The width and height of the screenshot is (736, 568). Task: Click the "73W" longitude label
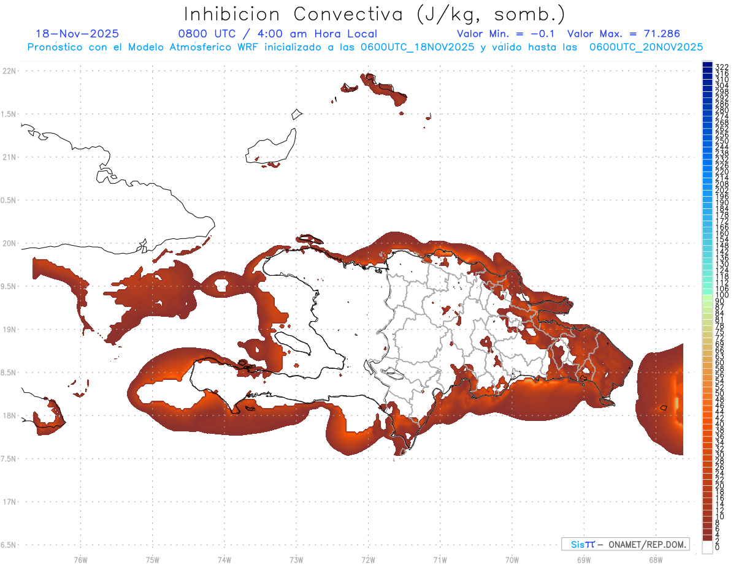[x=296, y=559]
